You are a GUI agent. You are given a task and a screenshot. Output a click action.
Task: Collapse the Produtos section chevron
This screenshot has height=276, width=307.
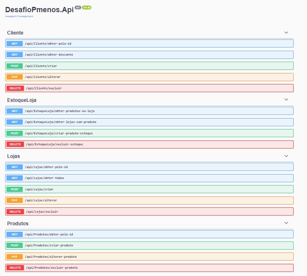[286, 223]
